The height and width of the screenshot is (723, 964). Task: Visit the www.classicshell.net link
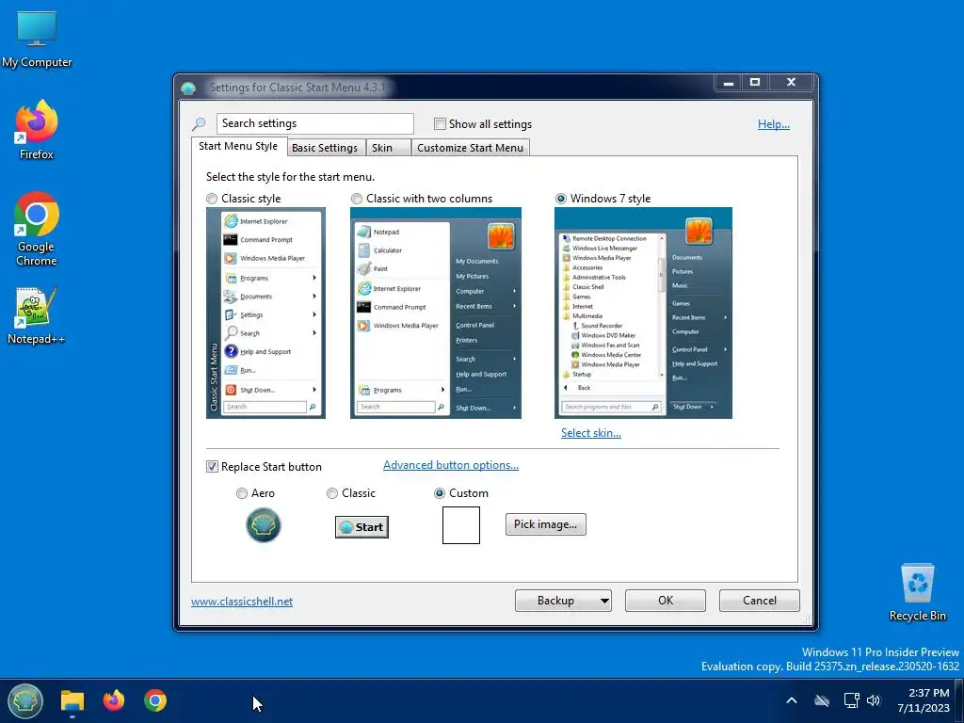point(242,602)
